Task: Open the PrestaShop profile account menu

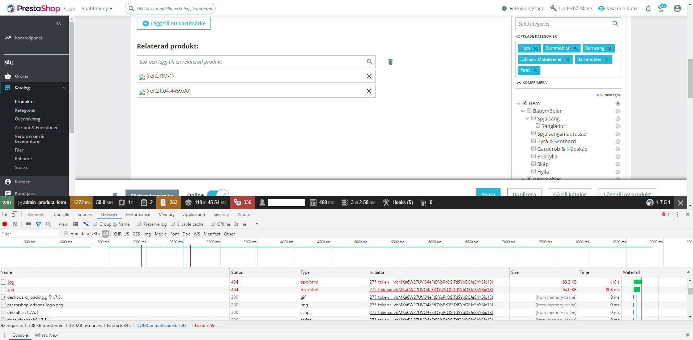Action: point(677,8)
